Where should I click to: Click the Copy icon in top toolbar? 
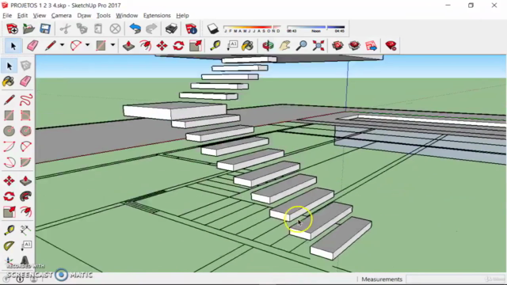click(82, 28)
